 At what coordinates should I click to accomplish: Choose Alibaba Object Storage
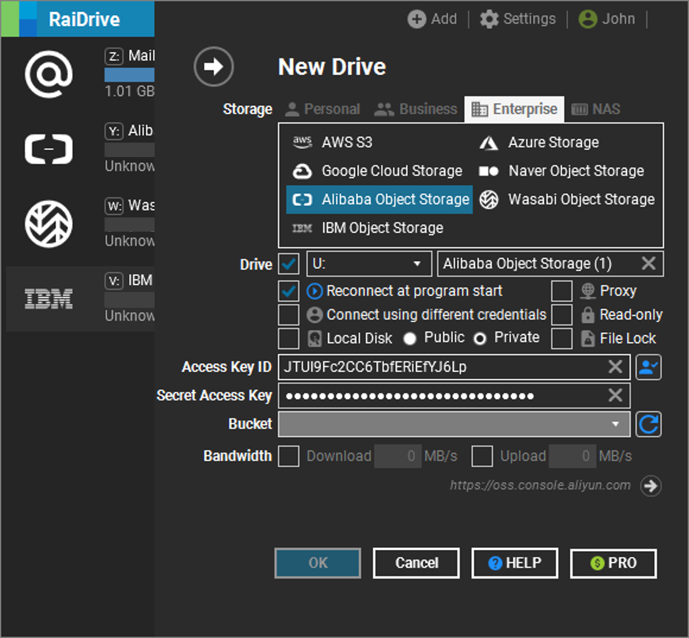click(380, 200)
